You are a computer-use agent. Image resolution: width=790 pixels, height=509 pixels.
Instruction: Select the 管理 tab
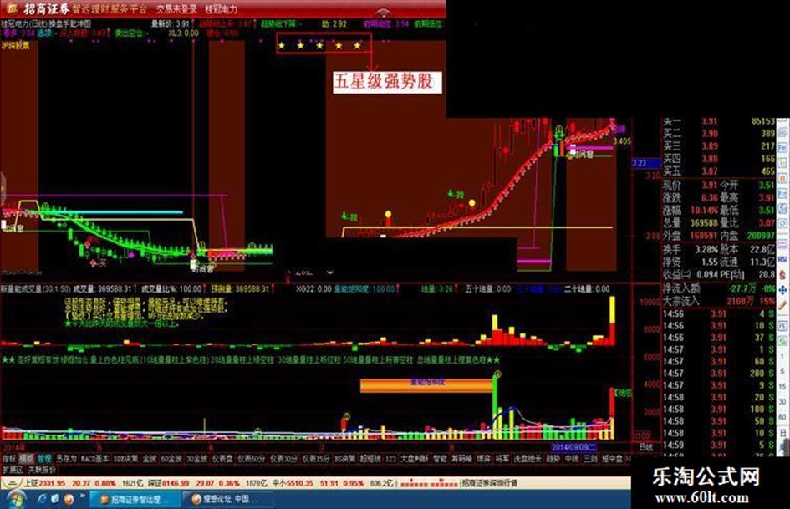click(x=43, y=459)
